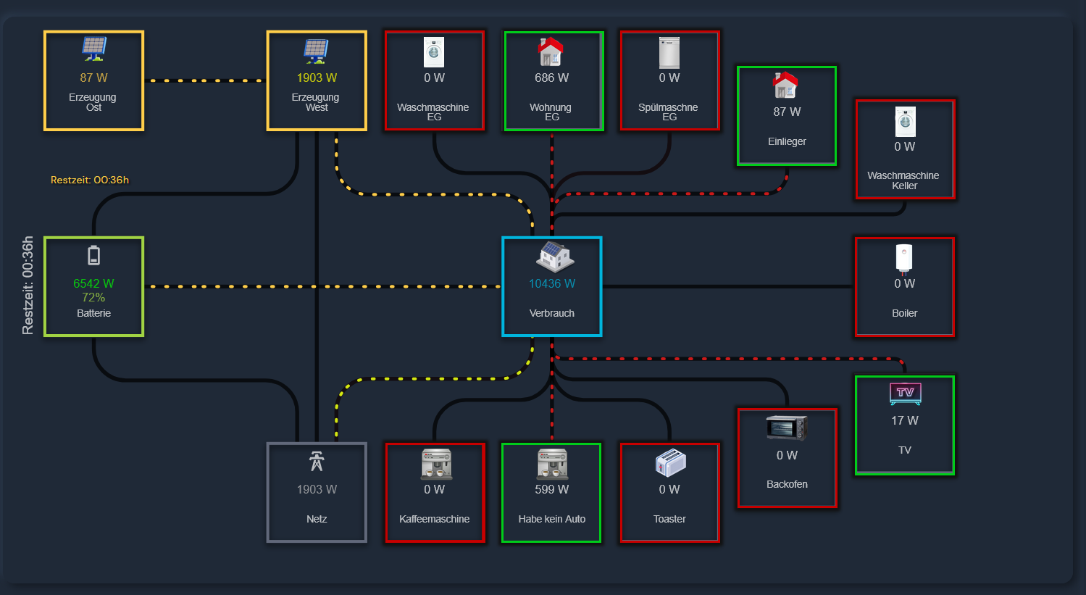Image resolution: width=1086 pixels, height=595 pixels.
Task: Click the 87 W value in Erzeugung Ost
Action: tap(93, 78)
